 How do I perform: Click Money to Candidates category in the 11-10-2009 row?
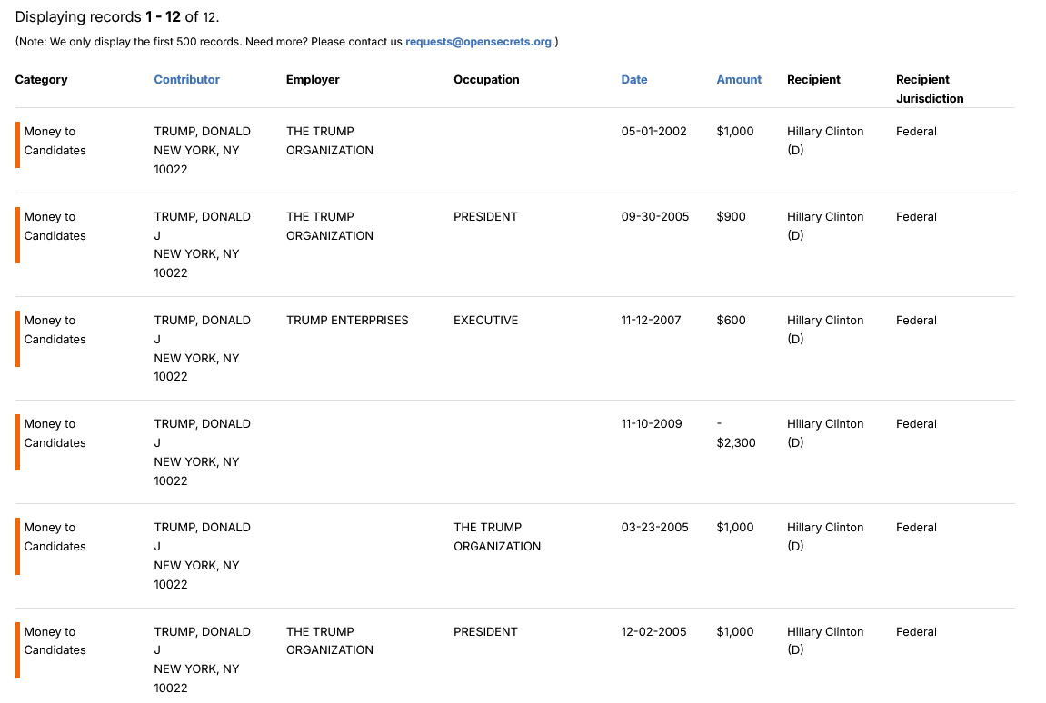55,433
